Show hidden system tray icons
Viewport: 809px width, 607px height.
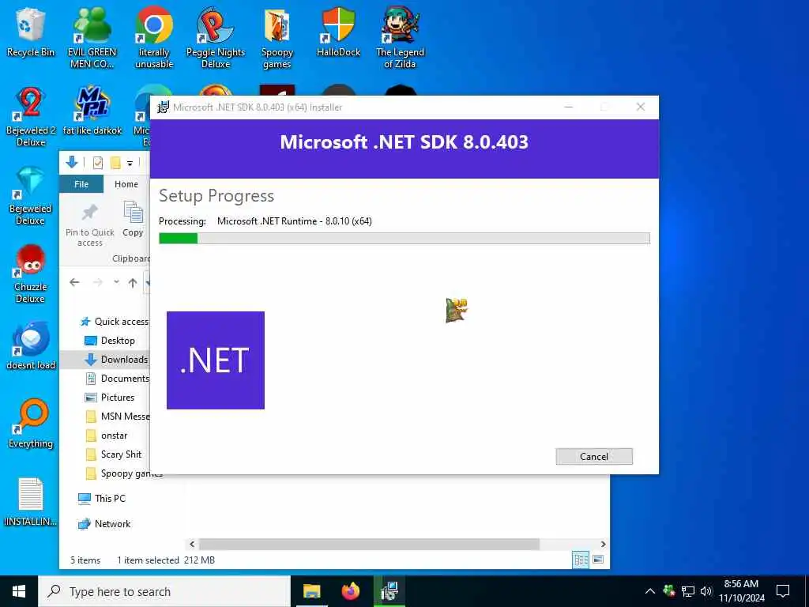pyautogui.click(x=650, y=591)
